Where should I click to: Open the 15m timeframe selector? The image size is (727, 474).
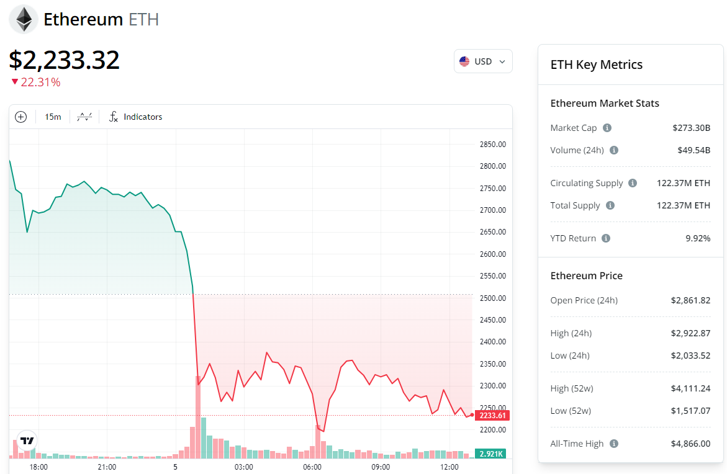[53, 117]
